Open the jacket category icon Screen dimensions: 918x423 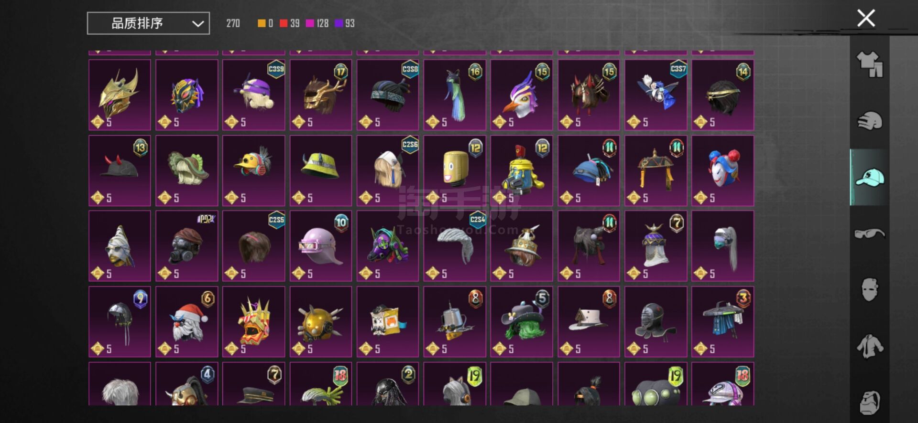point(870,346)
